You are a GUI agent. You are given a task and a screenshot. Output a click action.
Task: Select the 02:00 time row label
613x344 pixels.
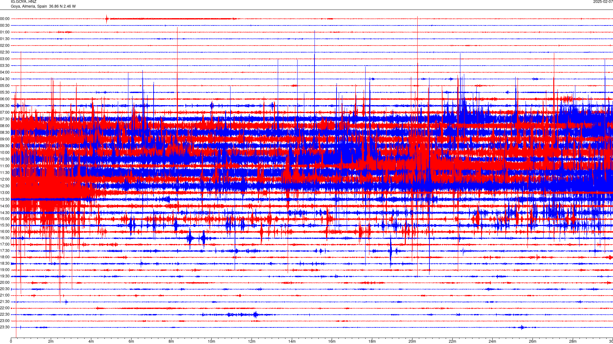point(5,46)
